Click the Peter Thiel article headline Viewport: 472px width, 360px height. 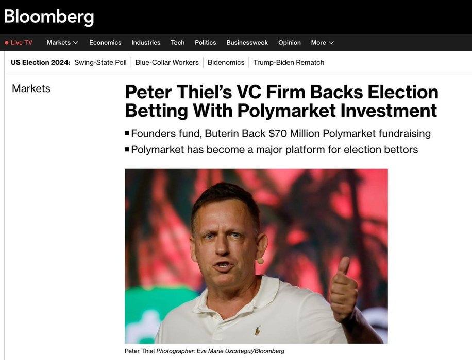tap(281, 101)
